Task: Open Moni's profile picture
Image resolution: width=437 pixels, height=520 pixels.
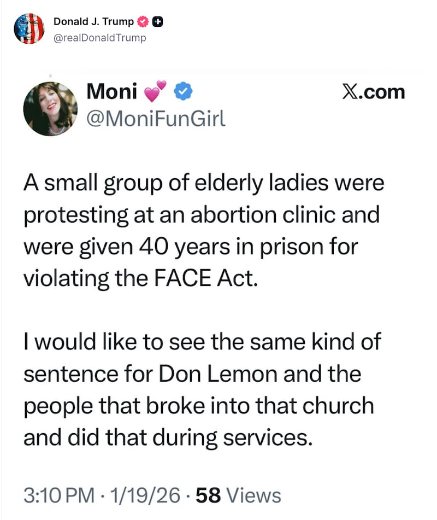Action: click(51, 108)
